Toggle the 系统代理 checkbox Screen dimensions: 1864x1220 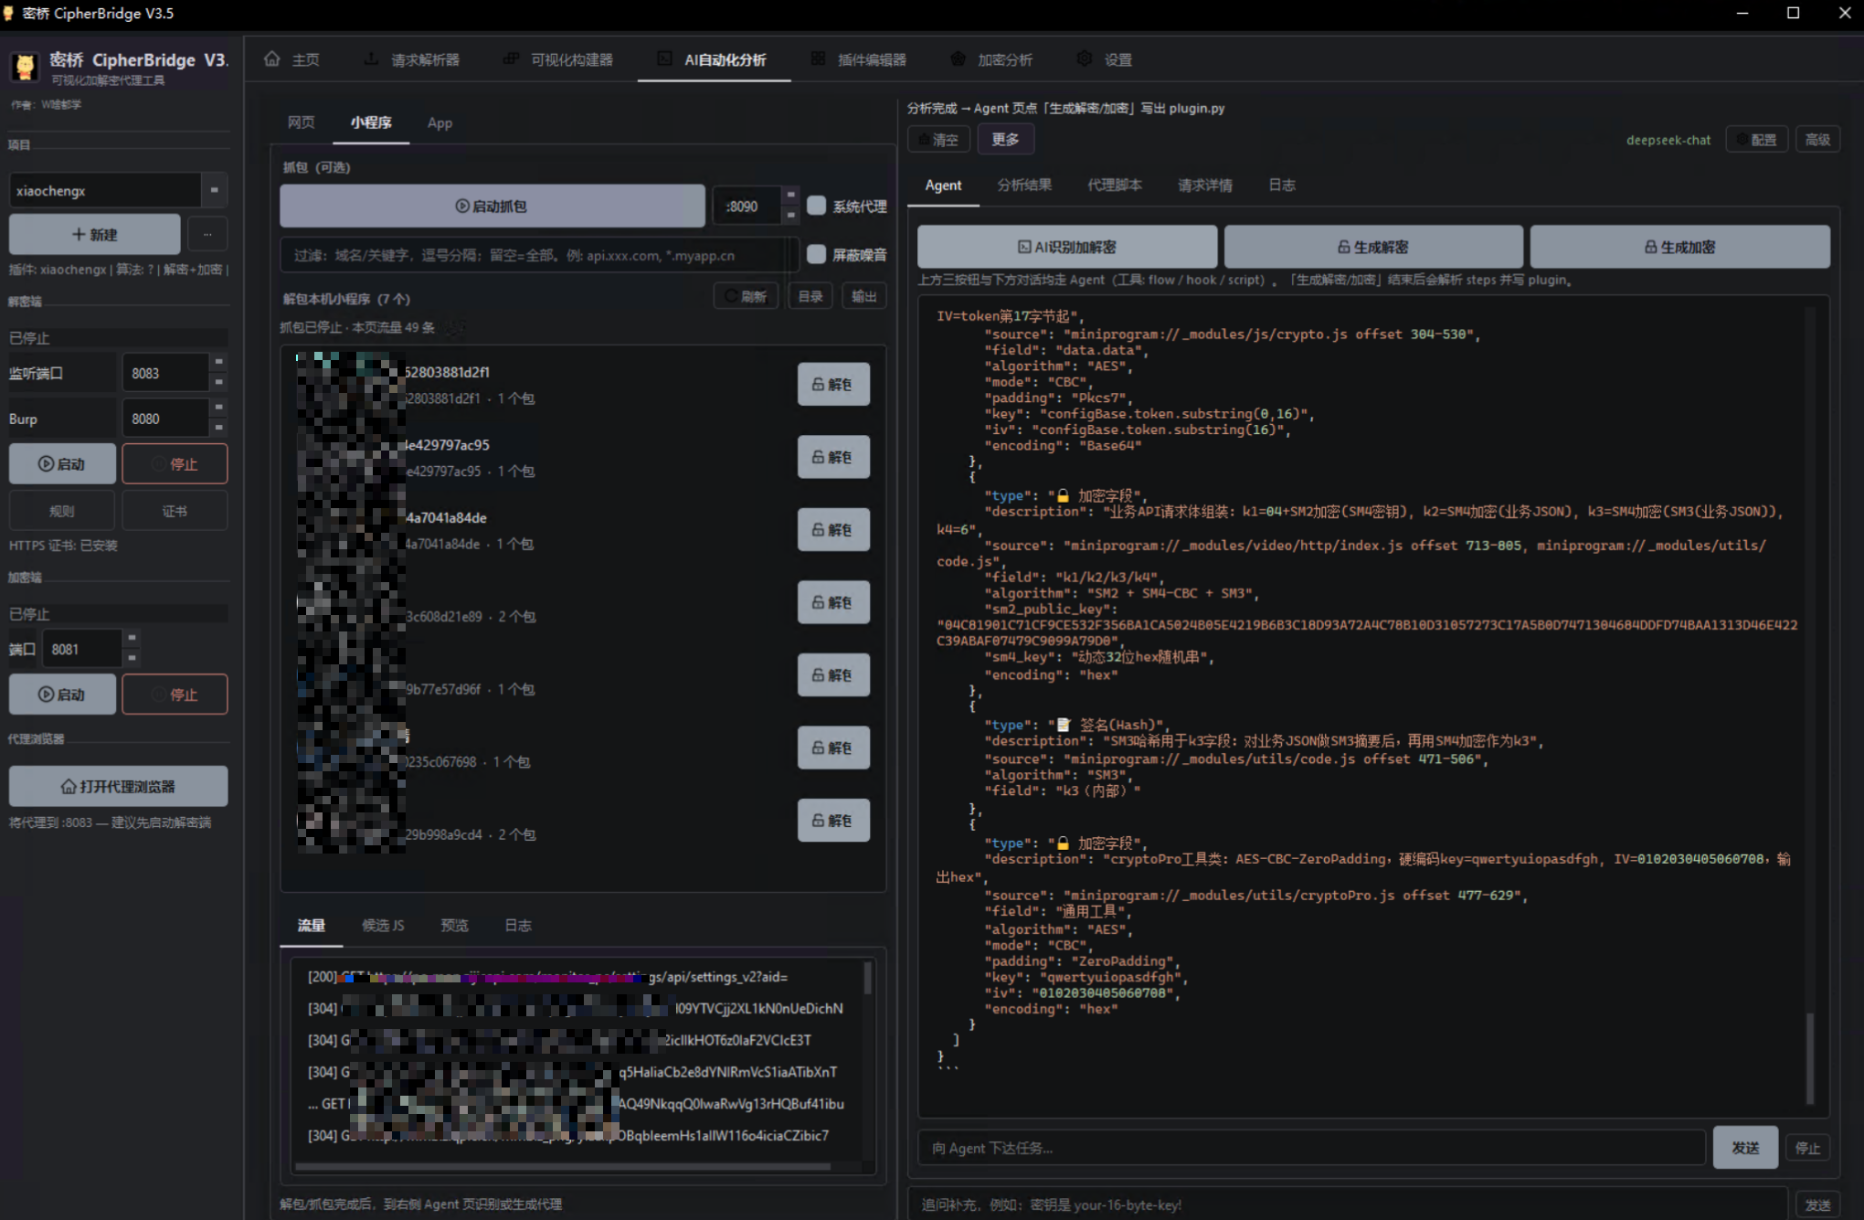pos(817,206)
